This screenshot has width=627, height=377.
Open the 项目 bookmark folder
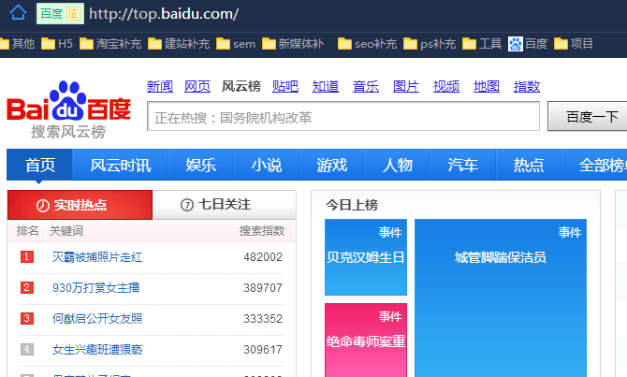point(574,44)
